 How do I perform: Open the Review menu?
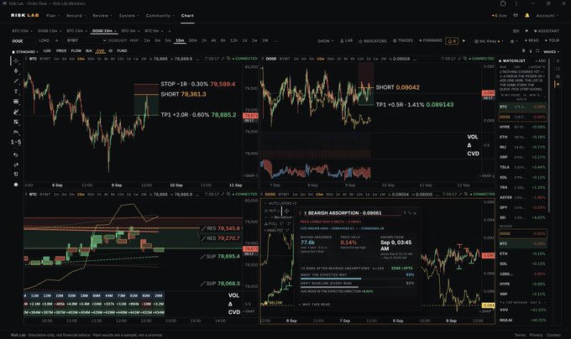coord(102,16)
